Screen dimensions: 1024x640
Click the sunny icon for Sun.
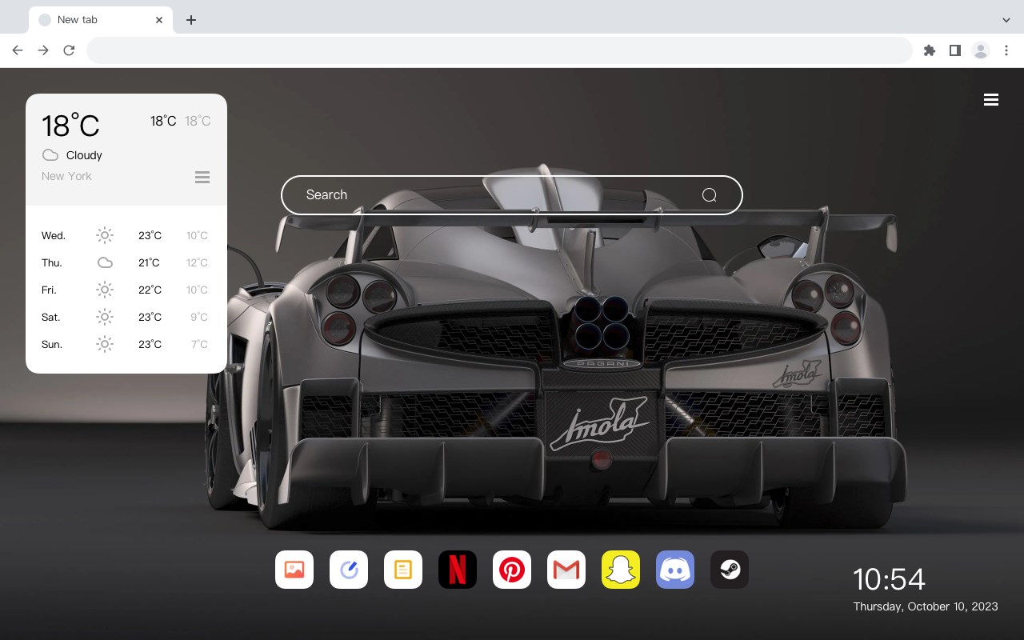pyautogui.click(x=105, y=344)
